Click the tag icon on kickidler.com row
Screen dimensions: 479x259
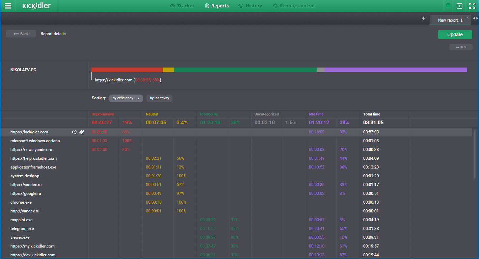point(82,132)
